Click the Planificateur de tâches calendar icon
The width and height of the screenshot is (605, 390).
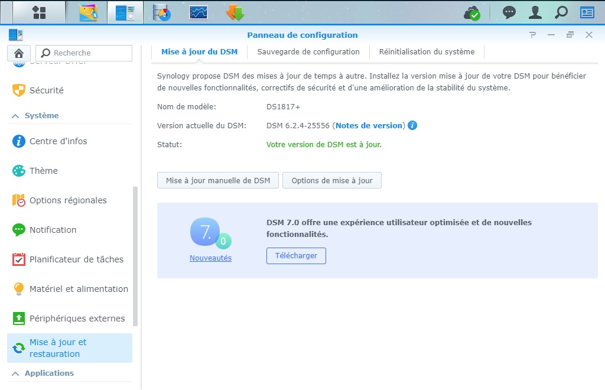click(x=18, y=259)
